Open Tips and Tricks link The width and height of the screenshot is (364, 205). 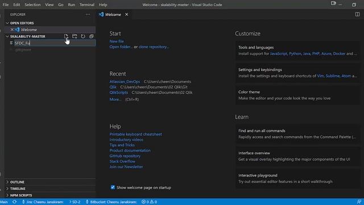pos(122,145)
